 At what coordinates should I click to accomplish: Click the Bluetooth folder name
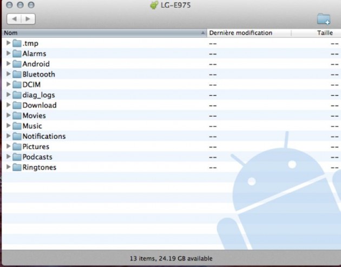39,74
